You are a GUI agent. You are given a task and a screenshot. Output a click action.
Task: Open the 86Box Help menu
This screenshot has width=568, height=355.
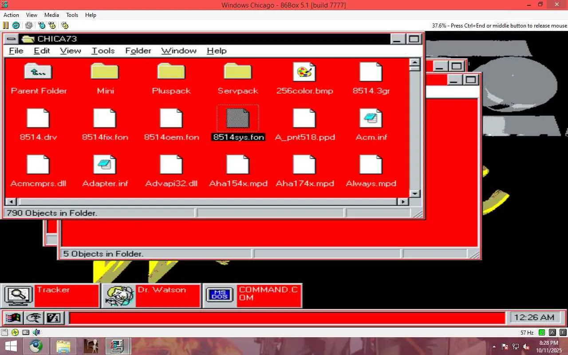pos(91,15)
